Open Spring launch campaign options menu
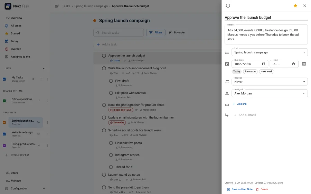This screenshot has height=194, width=311. click(47, 122)
